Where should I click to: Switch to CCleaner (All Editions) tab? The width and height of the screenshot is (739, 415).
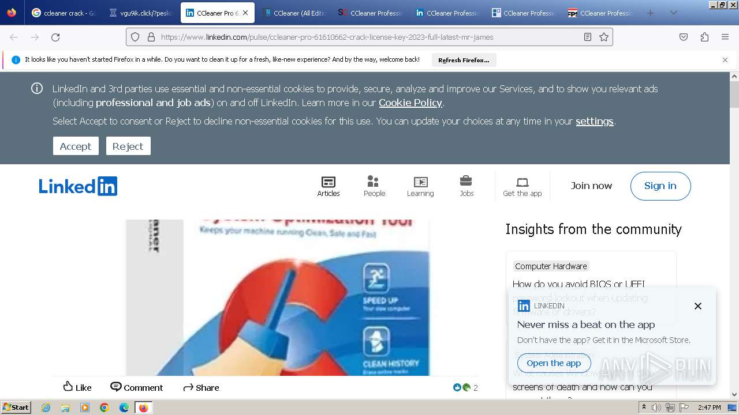294,13
